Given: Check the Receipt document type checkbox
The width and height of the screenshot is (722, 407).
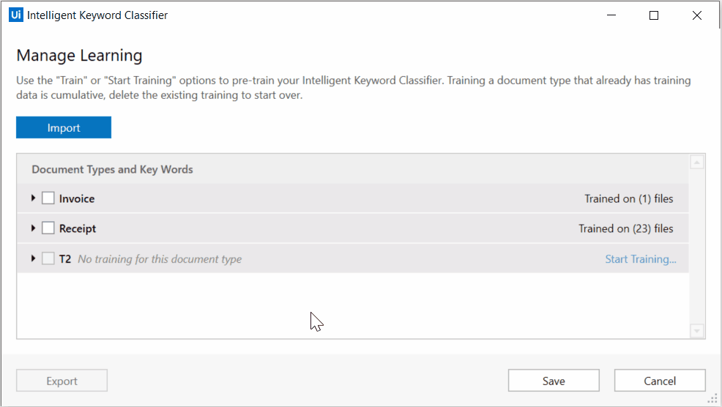Looking at the screenshot, I should pos(48,228).
